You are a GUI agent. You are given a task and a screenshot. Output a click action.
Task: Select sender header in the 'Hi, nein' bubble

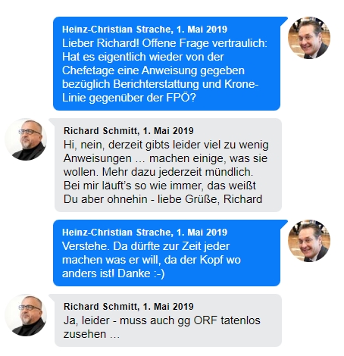[x=129, y=131]
